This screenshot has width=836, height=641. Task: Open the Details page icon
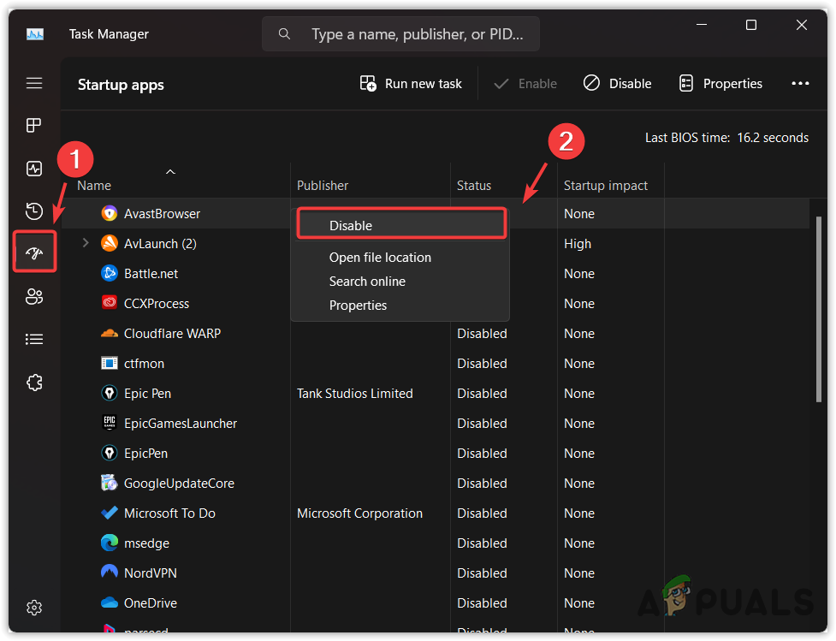[x=34, y=340]
